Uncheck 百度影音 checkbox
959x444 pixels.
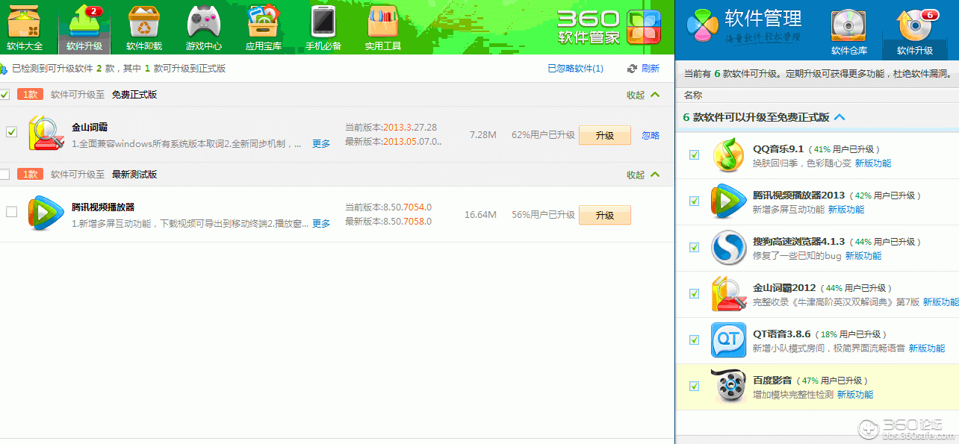pyautogui.click(x=695, y=386)
